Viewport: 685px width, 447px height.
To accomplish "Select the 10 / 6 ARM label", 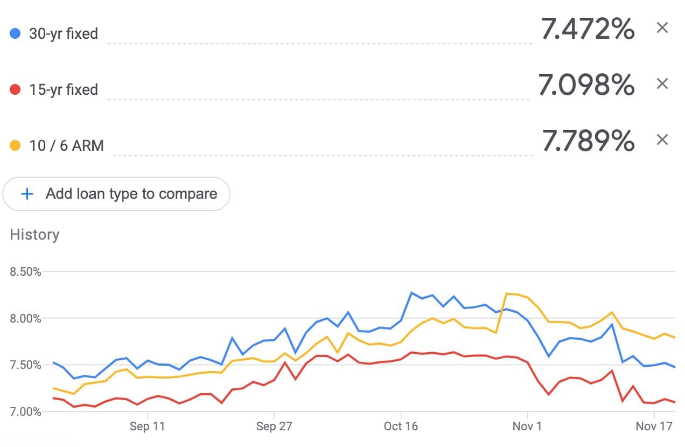I will click(66, 145).
